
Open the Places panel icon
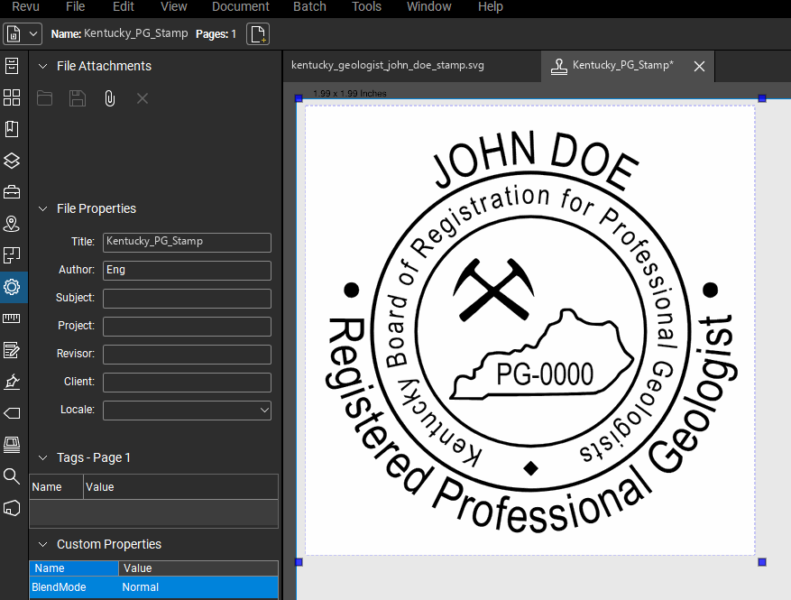pos(12,224)
